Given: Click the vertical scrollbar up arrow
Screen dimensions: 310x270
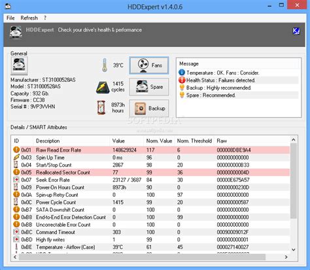Looking at the screenshot, I should tap(294, 140).
